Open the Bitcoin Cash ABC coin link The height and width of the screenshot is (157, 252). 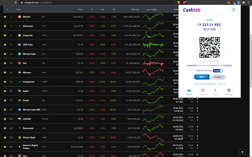[31, 110]
